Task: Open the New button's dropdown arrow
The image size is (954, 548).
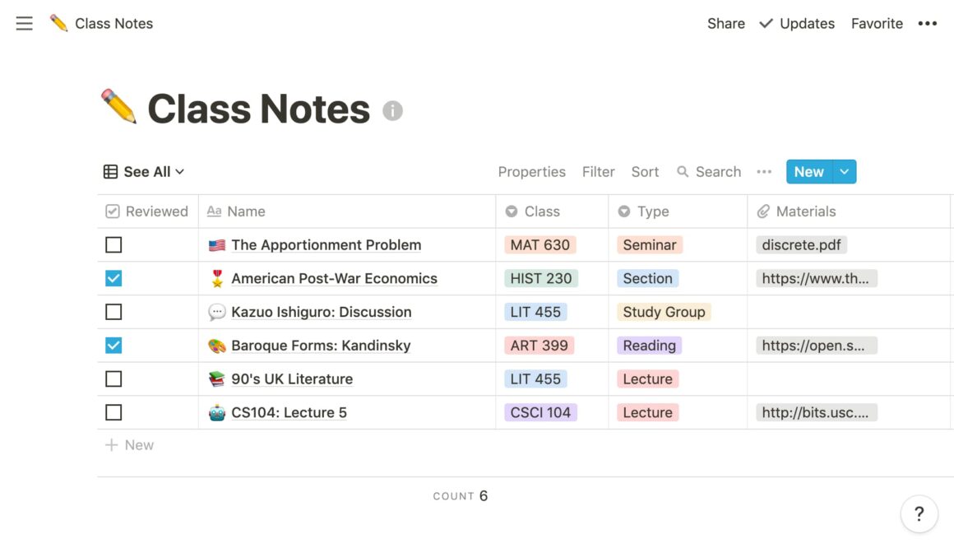Action: tap(844, 171)
